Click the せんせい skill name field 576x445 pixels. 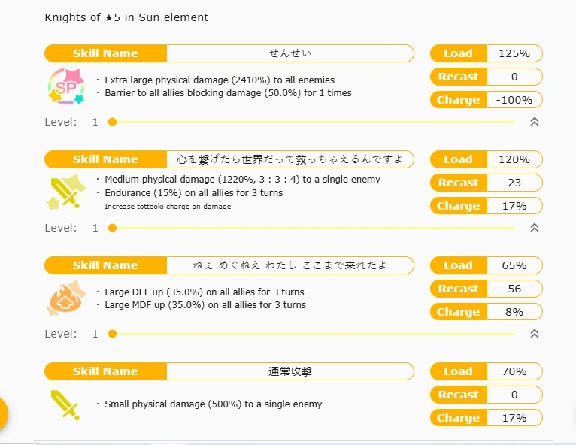pos(290,53)
